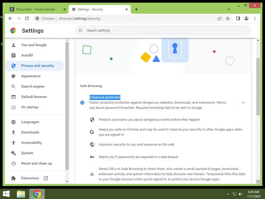Open On startup settings
This screenshot has width=265, height=199.
(34, 107)
